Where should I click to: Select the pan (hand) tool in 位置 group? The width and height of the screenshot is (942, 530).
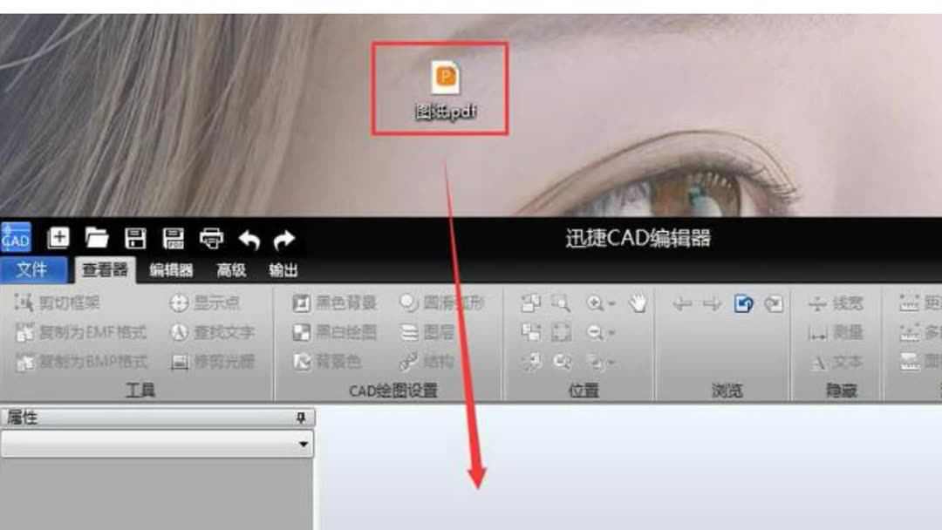pos(636,302)
